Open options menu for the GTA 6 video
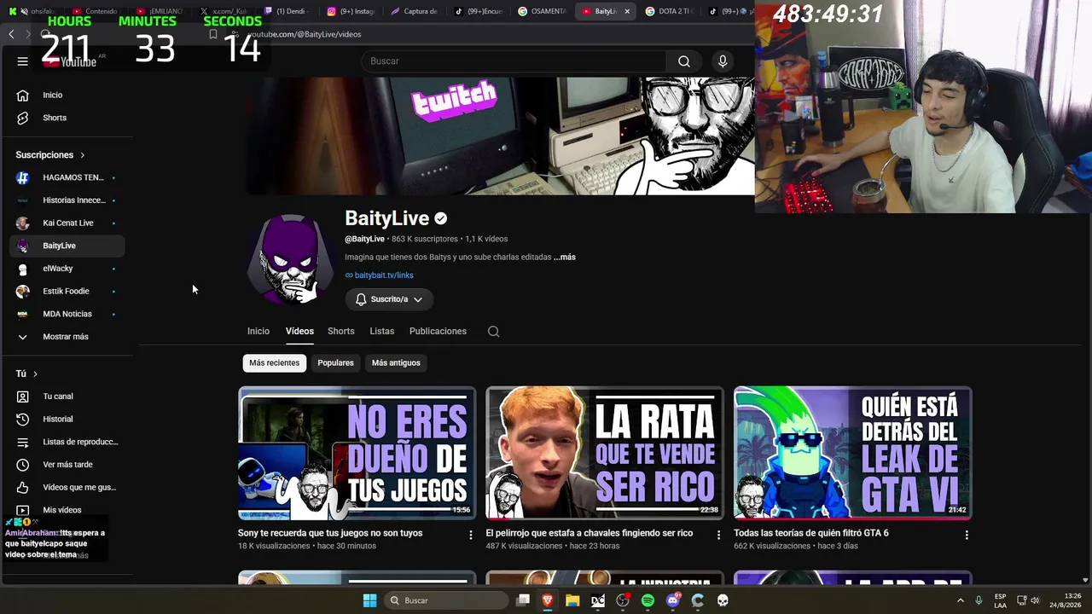The image size is (1092, 614). [967, 535]
